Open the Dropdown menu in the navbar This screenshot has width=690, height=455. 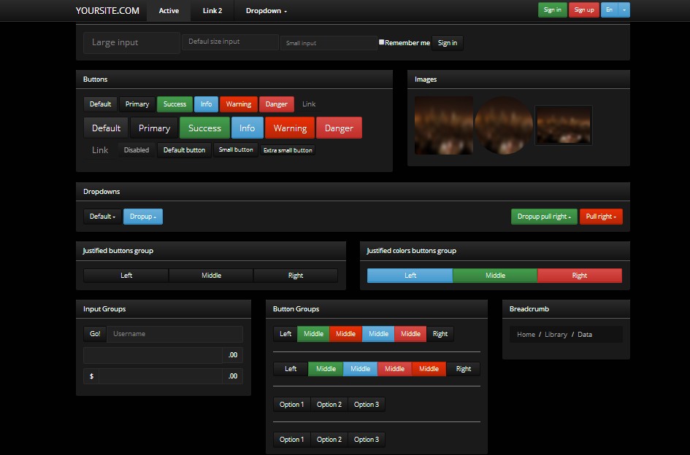tap(265, 10)
